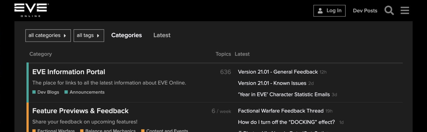The width and height of the screenshot is (427, 132).
Task: Click the teal Announcements color square
Action: tap(66, 92)
